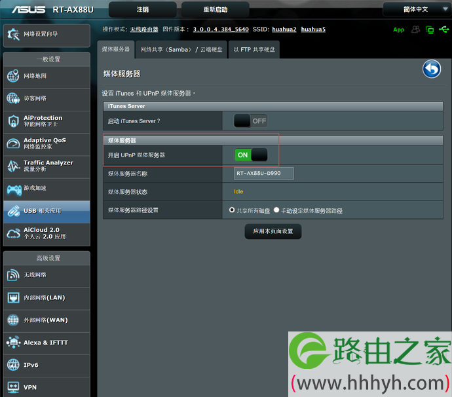This screenshot has height=397, width=452.
Task: Open AiProtection shield icon
Action: click(13, 121)
